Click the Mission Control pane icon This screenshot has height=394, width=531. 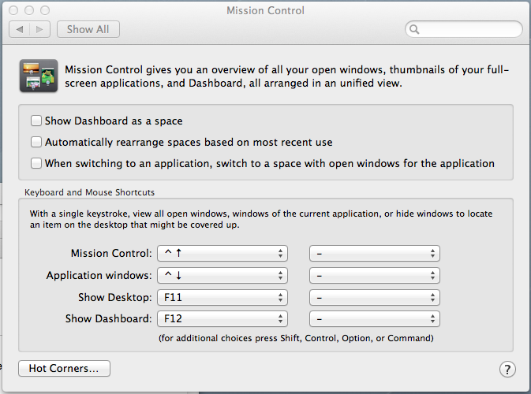[x=39, y=76]
